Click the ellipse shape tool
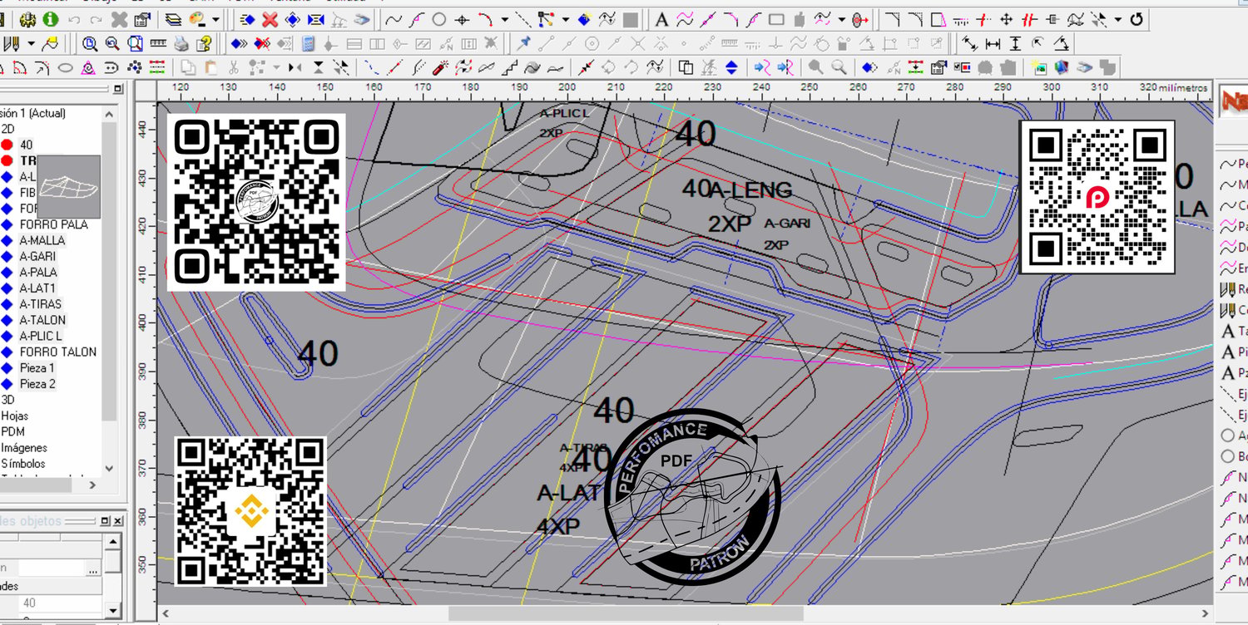The width and height of the screenshot is (1248, 625). 66,67
